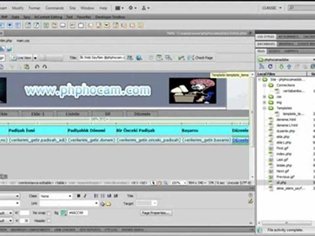Click the document Title input field
The width and height of the screenshot is (315, 236).
[102, 58]
